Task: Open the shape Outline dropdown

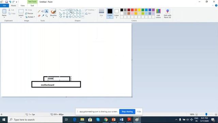Action: point(90,10)
